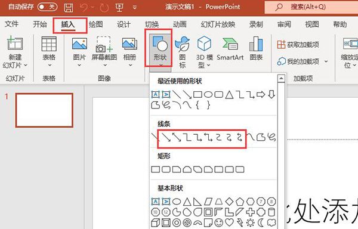Click the 新建幻灯片 icon
Screen dimensions: 358x229
click(15, 44)
